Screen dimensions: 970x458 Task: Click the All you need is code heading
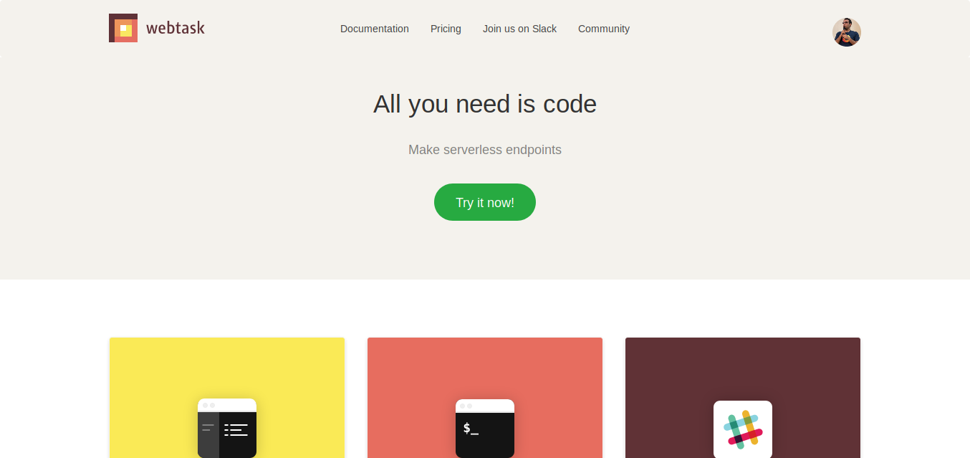coord(485,104)
